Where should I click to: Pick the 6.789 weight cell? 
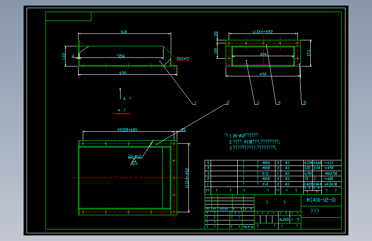[308, 173]
